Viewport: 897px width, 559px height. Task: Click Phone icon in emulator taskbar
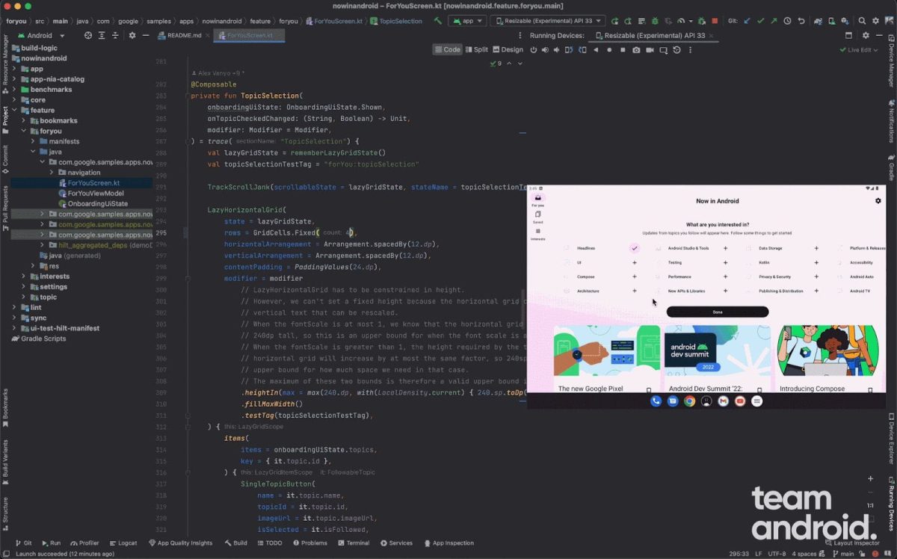(x=656, y=401)
